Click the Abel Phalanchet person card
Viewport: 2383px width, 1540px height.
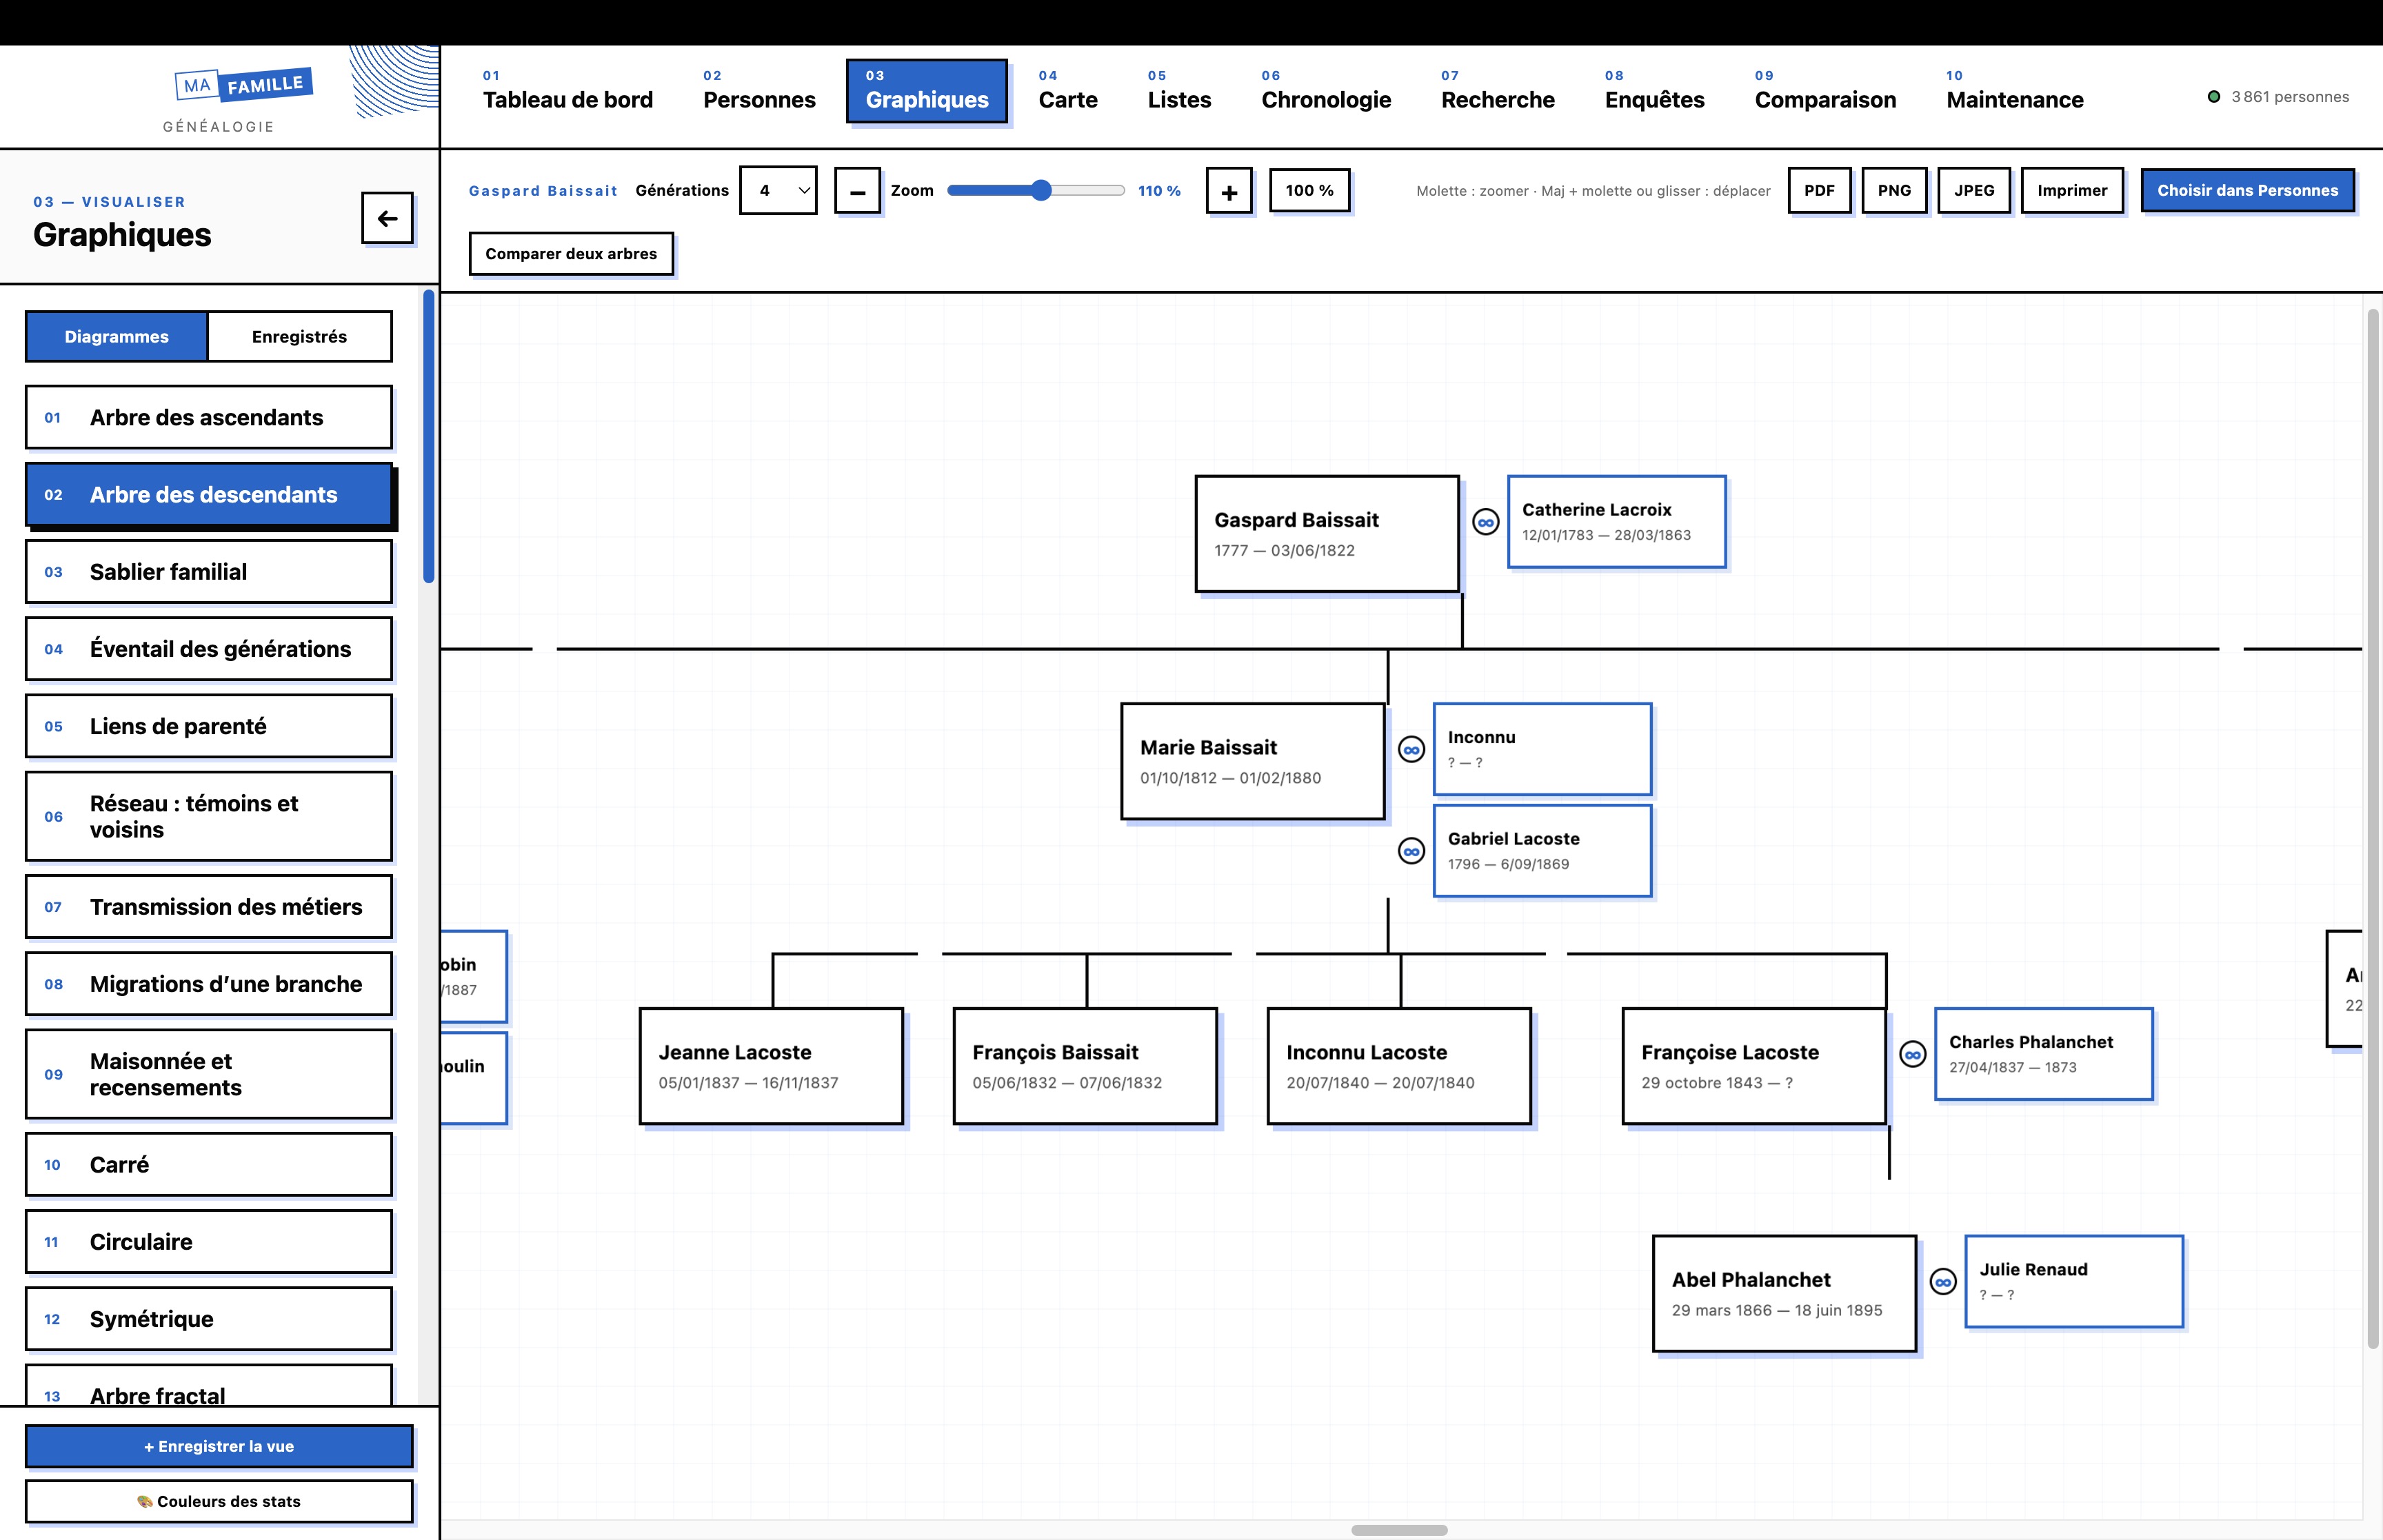[1784, 1294]
